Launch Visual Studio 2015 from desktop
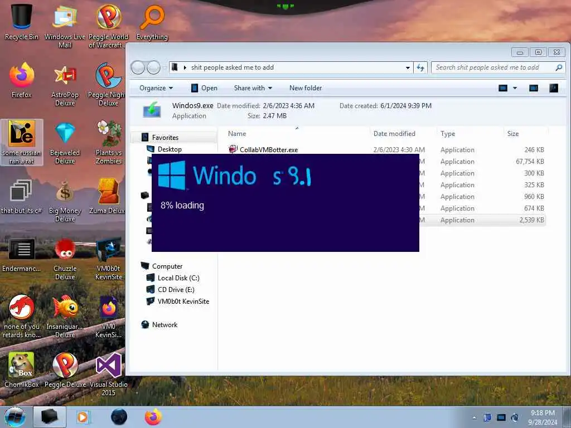 (x=109, y=374)
